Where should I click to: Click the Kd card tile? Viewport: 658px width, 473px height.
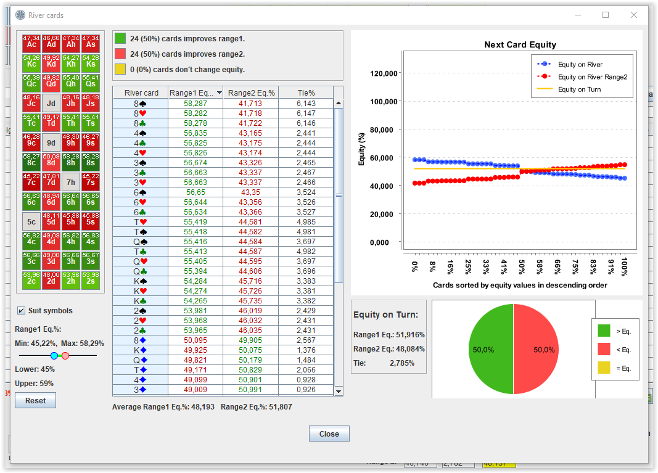[x=51, y=64]
